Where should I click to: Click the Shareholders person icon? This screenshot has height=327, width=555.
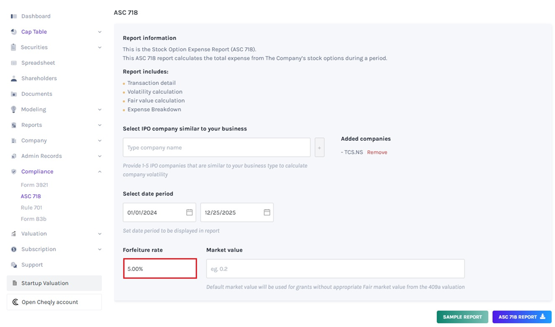point(14,79)
